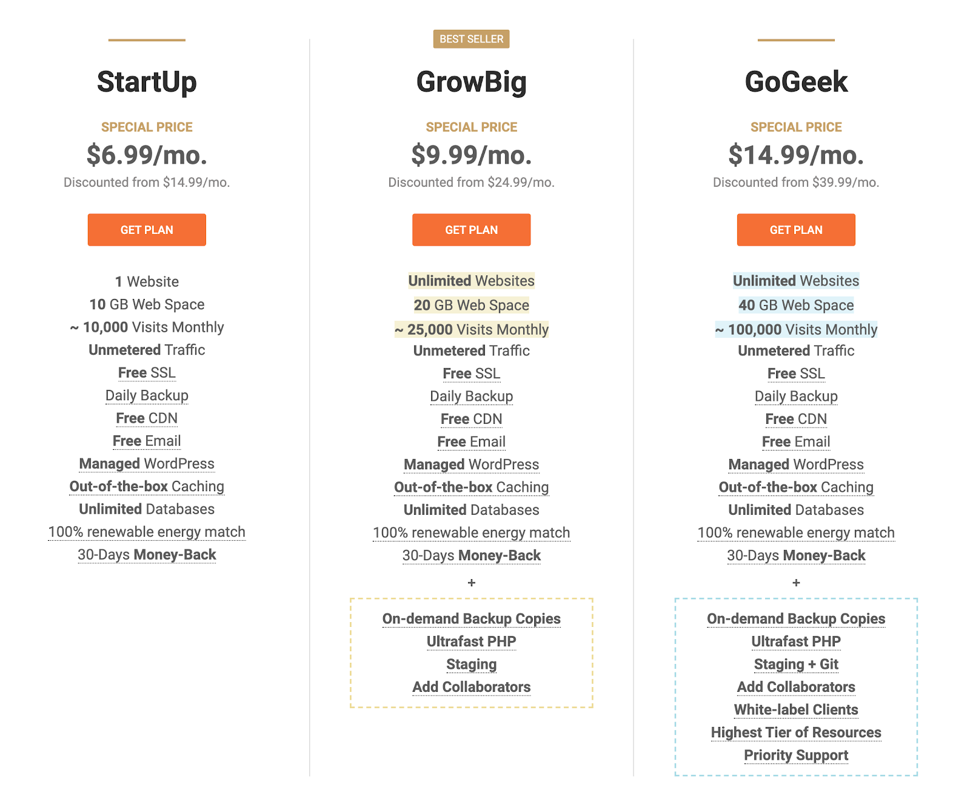Click Staging feature in GrowBig box
The height and width of the screenshot is (804, 970).
[x=471, y=665]
